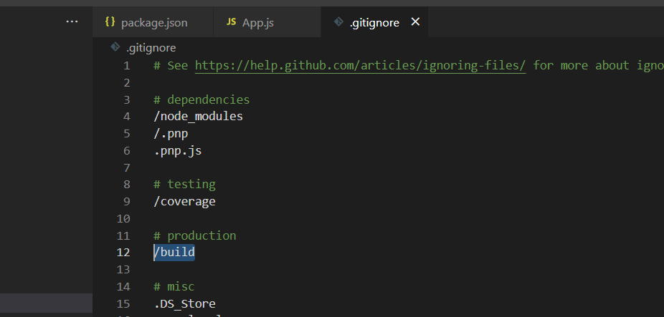Click line number 2 in the gutter
The width and height of the screenshot is (664, 317).
127,83
